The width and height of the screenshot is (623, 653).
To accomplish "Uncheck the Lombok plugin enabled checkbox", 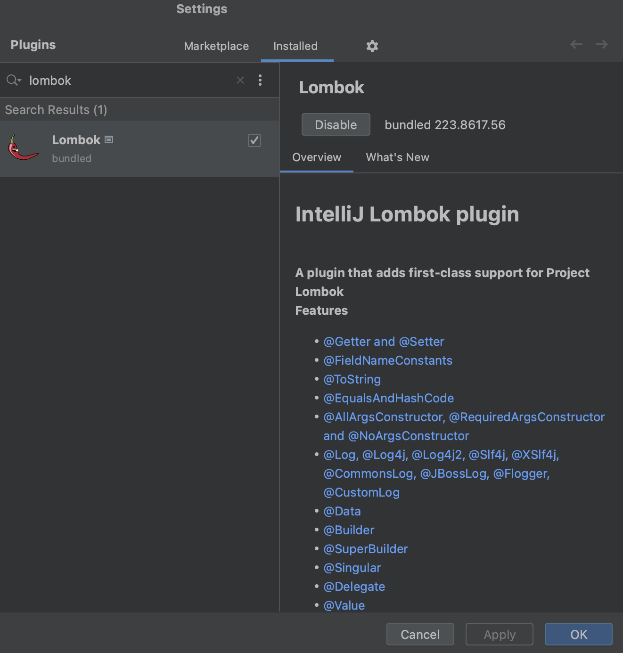I will [x=254, y=140].
